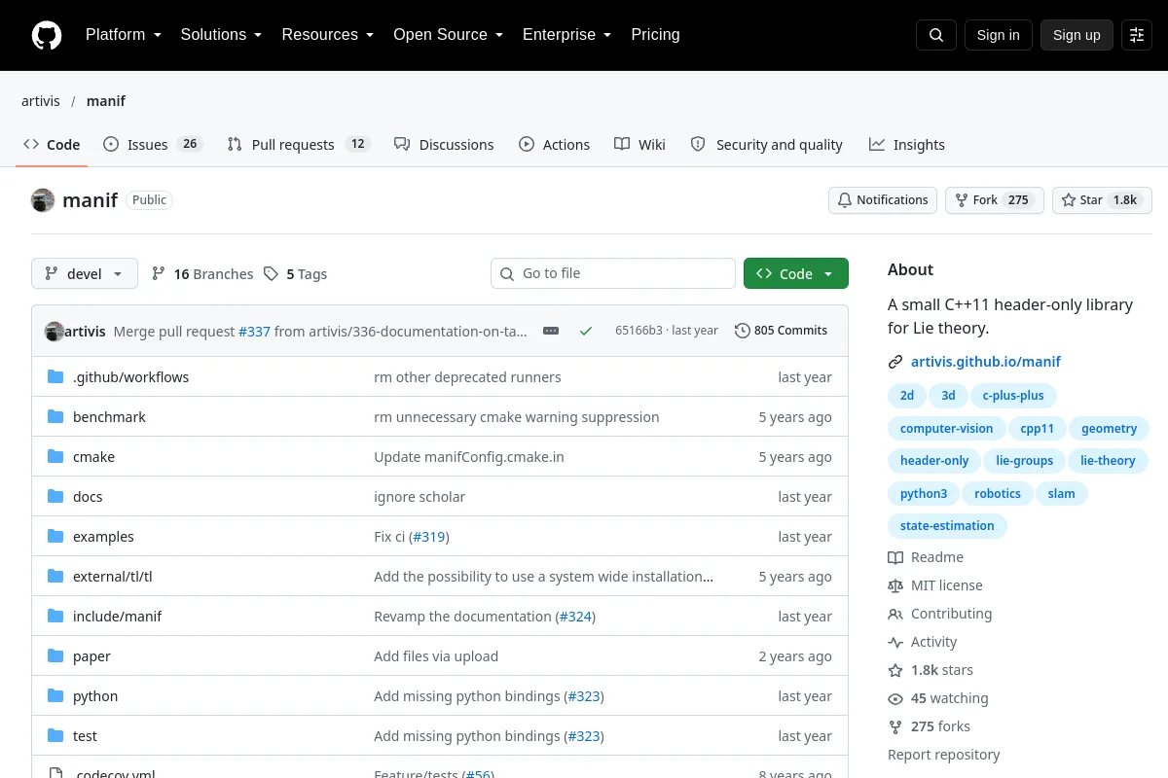
Task: Open the devel branch selector
Action: pos(85,274)
